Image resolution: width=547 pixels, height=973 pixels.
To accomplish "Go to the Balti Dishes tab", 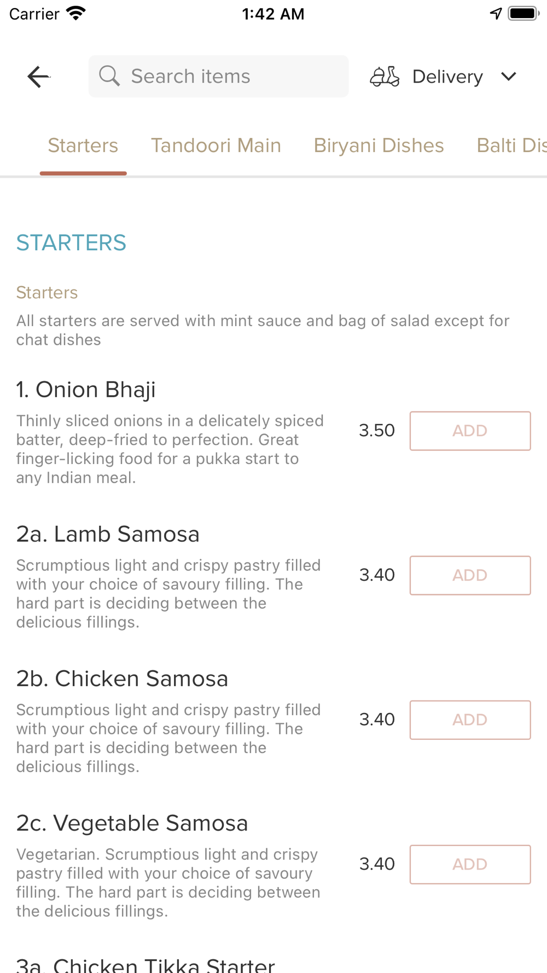I will pos(511,146).
